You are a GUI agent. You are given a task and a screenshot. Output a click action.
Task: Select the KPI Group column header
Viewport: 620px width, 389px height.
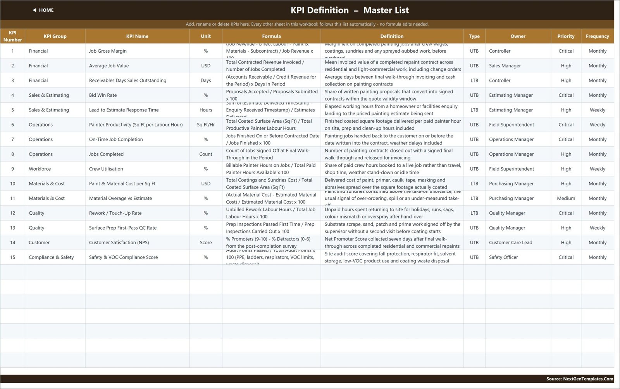(55, 36)
